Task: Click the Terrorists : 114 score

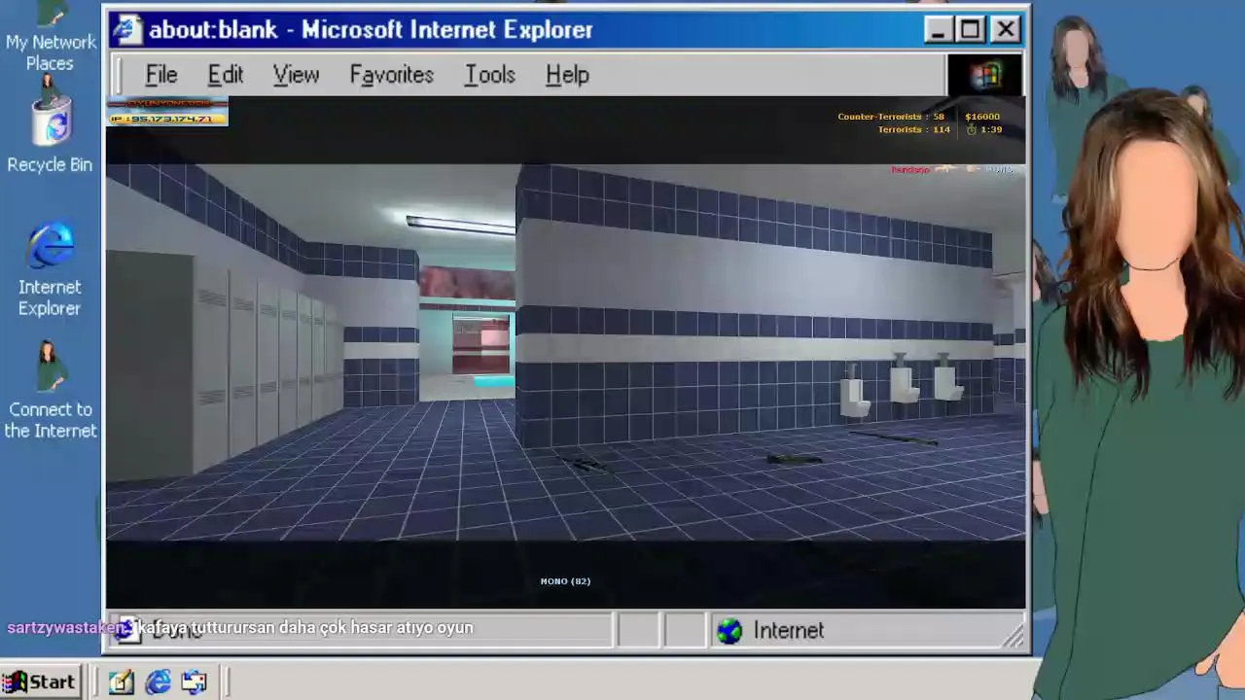Action: tap(913, 129)
